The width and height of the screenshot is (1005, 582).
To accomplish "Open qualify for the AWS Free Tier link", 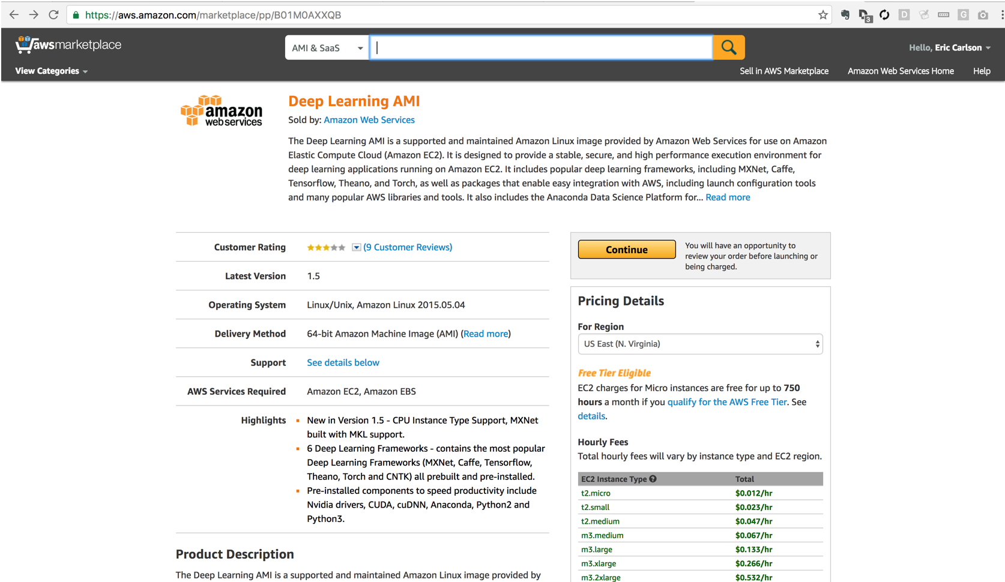I will (727, 402).
